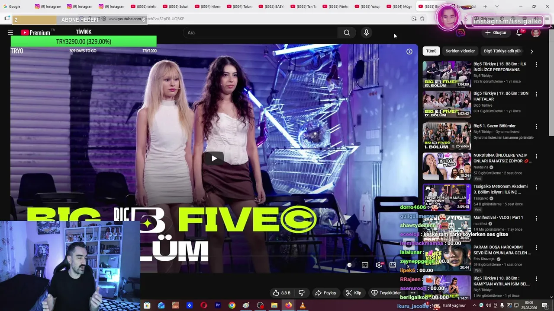Open VLC media player from taskbar
Image resolution: width=554 pixels, height=311 pixels.
[x=303, y=305]
